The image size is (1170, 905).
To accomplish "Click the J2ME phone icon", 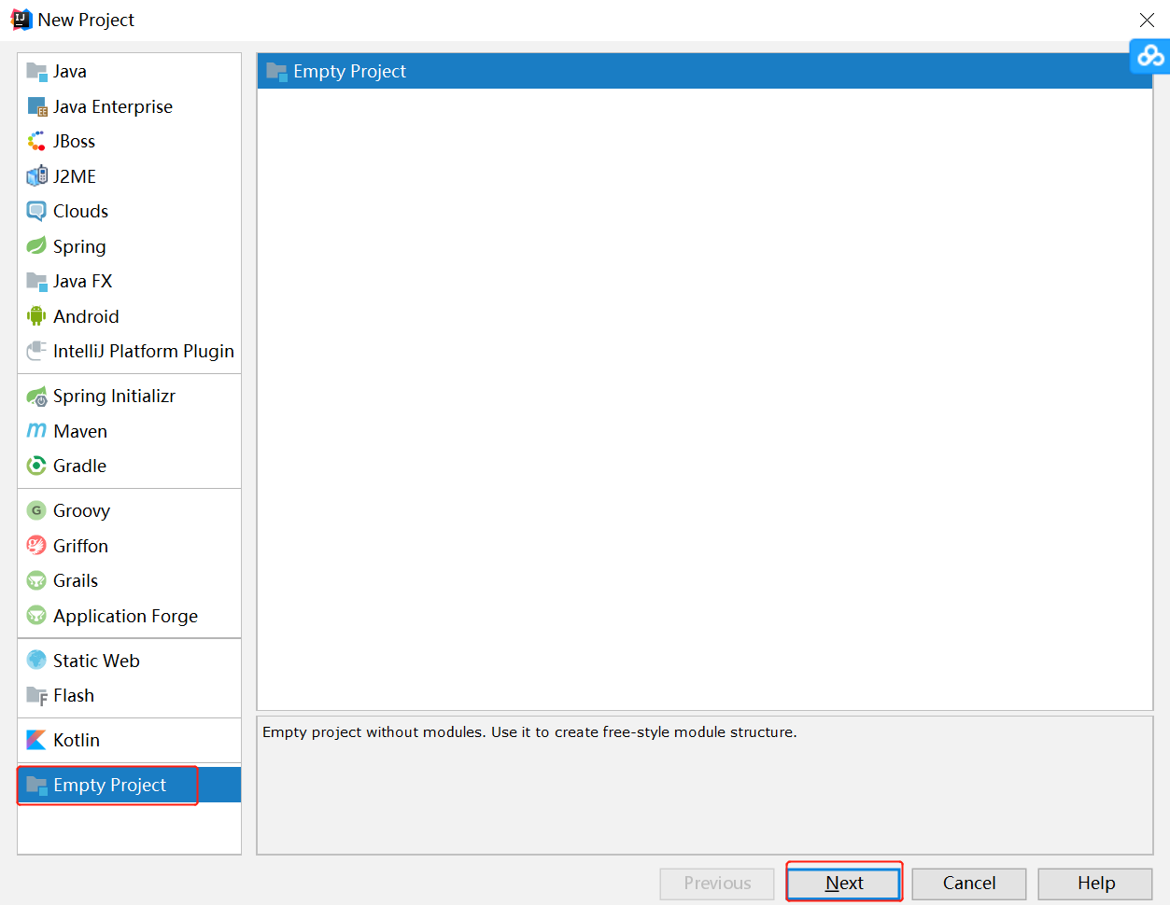I will click(x=36, y=176).
